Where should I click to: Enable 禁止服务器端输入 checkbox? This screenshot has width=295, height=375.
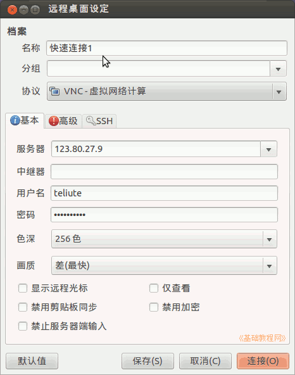23,326
